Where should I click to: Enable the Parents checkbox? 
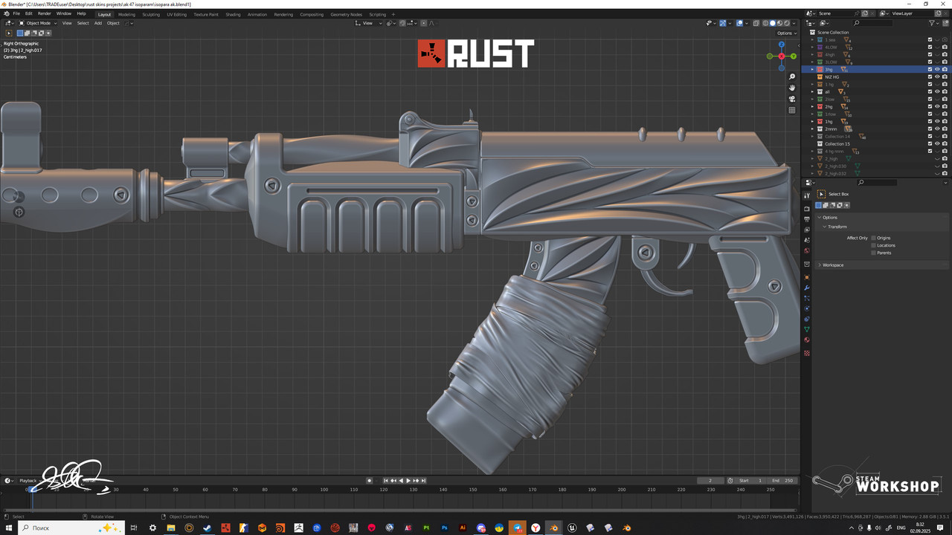pyautogui.click(x=873, y=253)
